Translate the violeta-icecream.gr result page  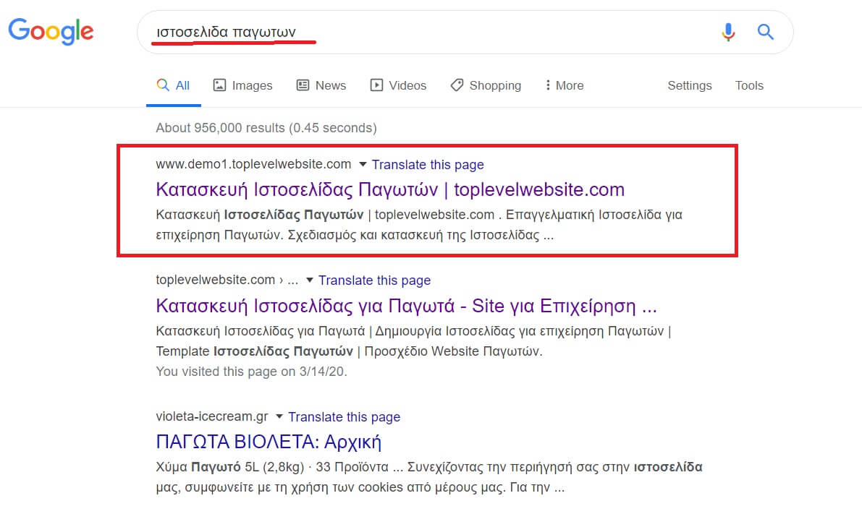[344, 417]
